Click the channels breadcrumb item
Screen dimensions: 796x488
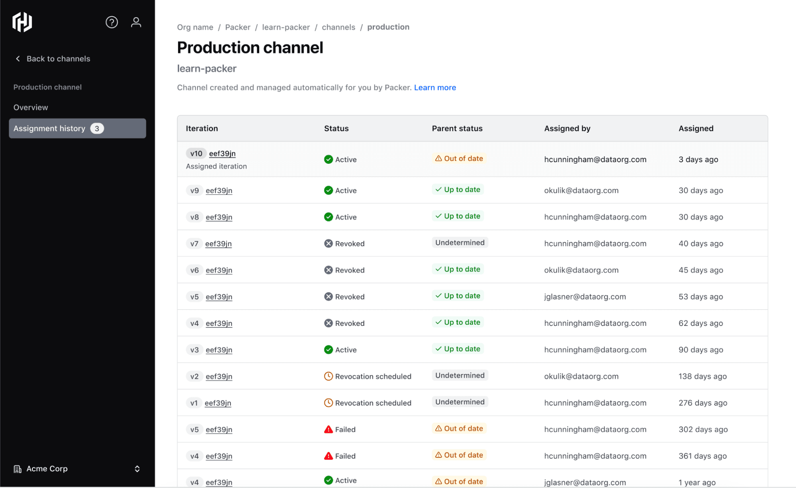coord(338,27)
